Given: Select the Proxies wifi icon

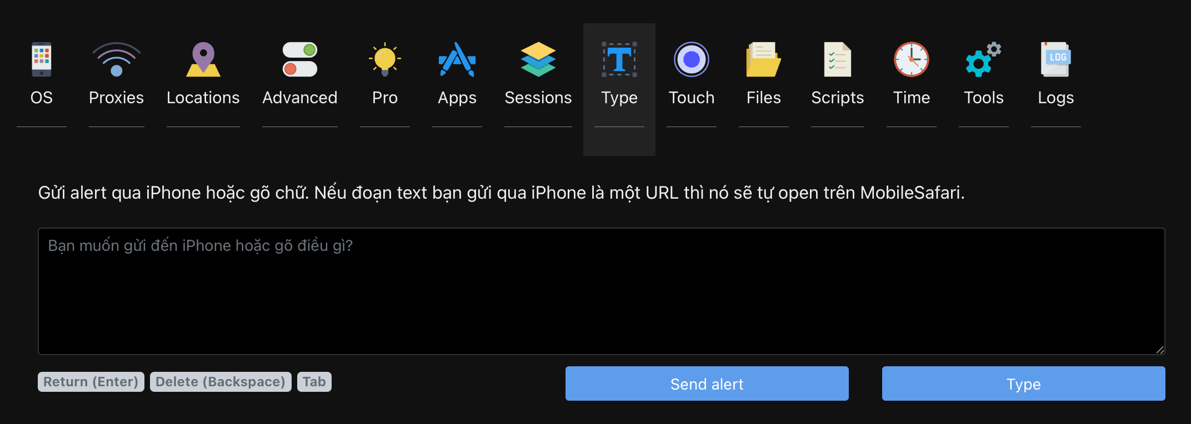Looking at the screenshot, I should pyautogui.click(x=116, y=59).
